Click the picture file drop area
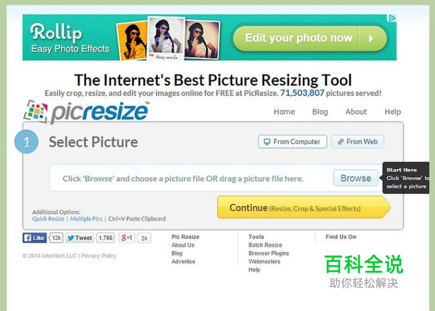Viewport: 435px width, 311px height. coord(191,178)
